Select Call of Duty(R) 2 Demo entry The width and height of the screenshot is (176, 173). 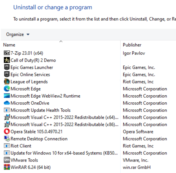[x=33, y=60]
